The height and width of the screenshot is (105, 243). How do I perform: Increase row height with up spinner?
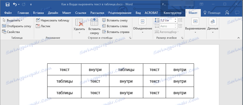(x=176, y=19)
